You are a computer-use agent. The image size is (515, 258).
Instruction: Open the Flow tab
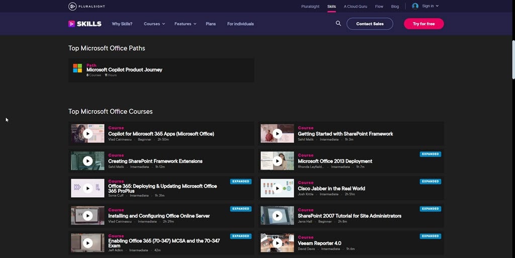click(x=379, y=6)
